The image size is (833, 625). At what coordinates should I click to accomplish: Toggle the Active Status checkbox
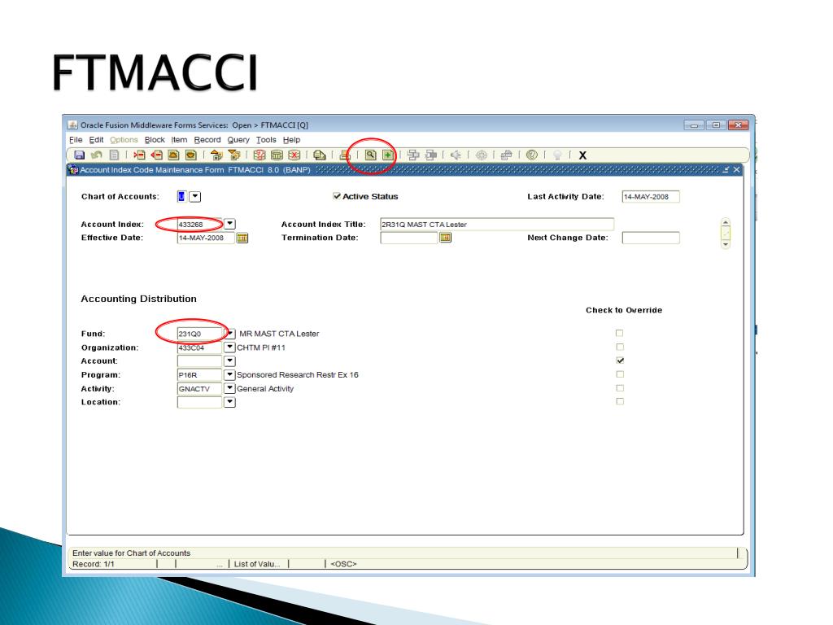(x=337, y=196)
